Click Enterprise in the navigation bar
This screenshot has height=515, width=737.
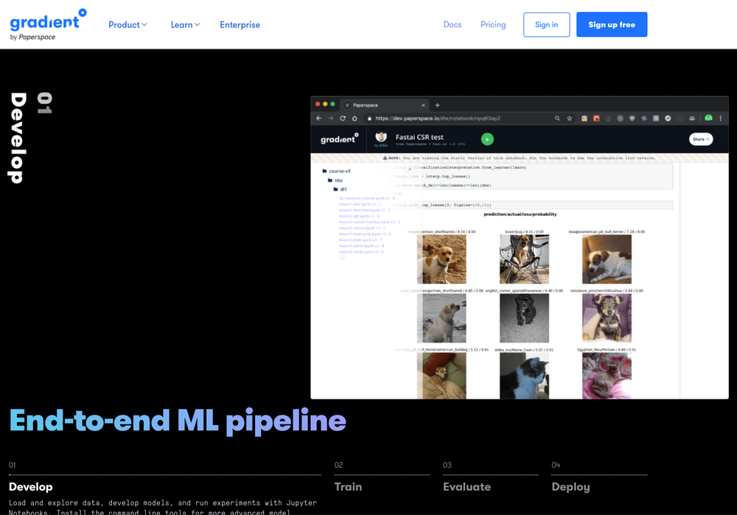tap(240, 24)
